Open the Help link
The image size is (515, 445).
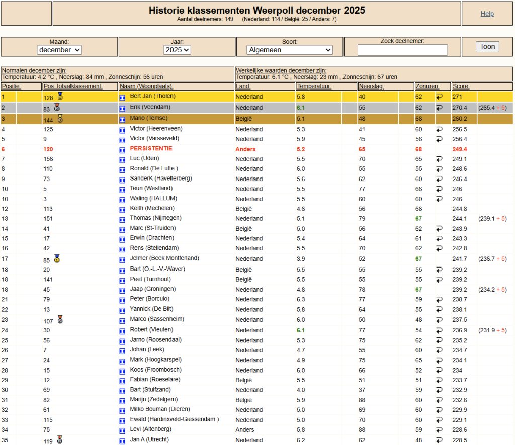(487, 14)
